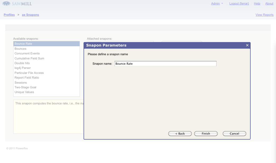The image size is (276, 163).
Task: Go back with the Back button
Action: [x=180, y=134]
